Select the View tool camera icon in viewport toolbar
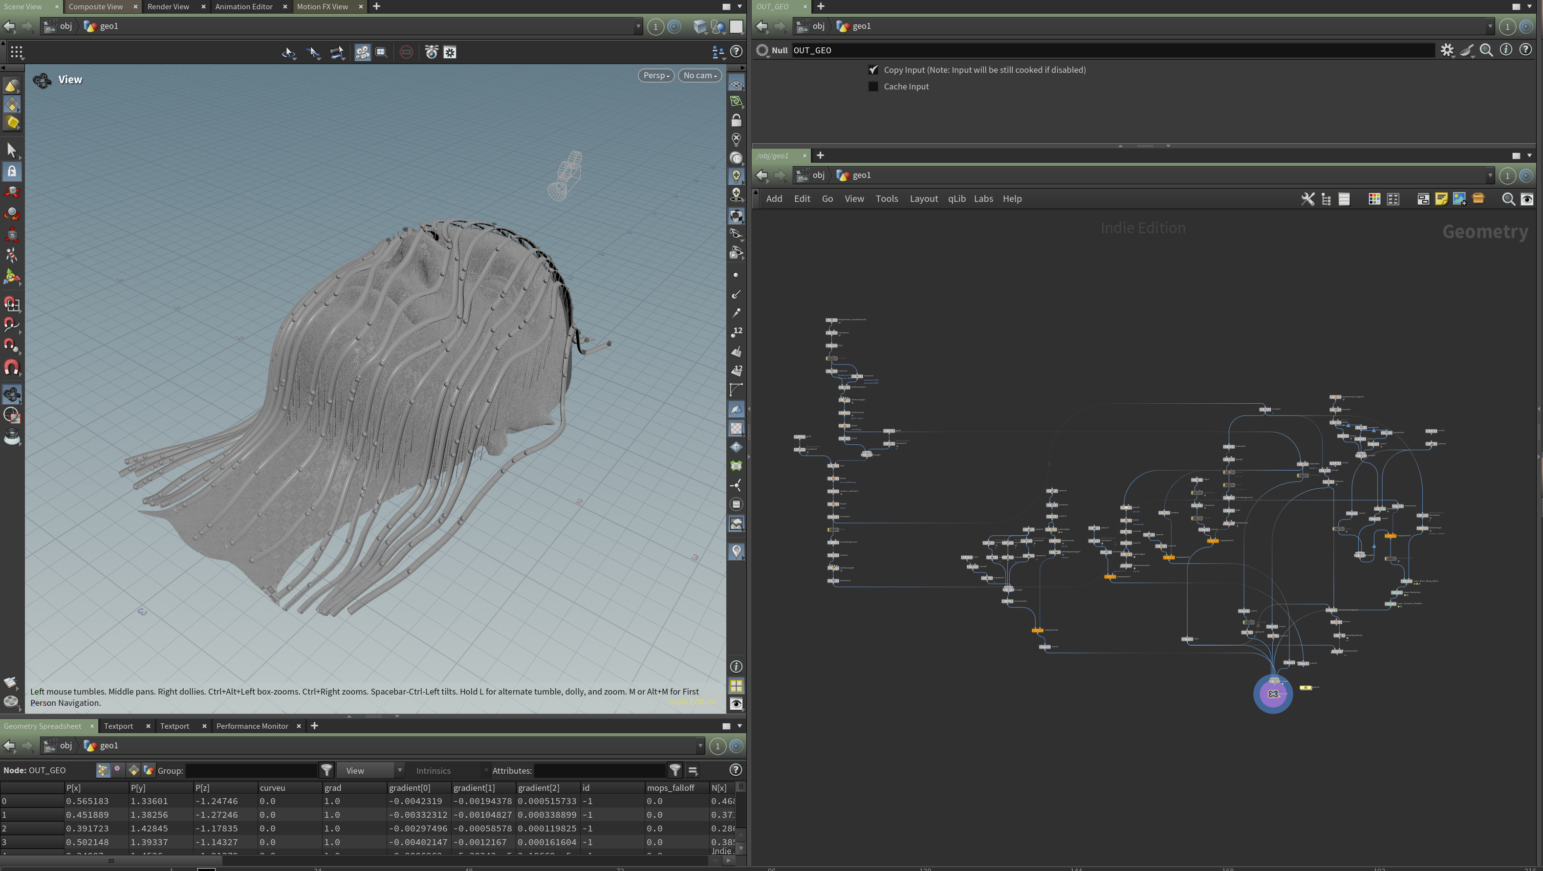Screen dimensions: 1543x871 pyautogui.click(x=362, y=52)
